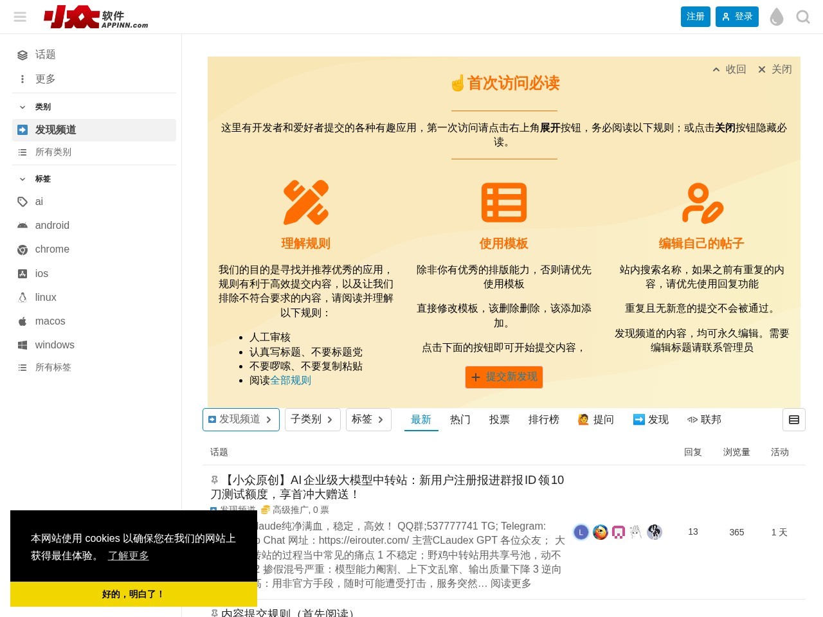Collapse the banner with 收回
Screen dimensions: 823x617
click(x=729, y=69)
